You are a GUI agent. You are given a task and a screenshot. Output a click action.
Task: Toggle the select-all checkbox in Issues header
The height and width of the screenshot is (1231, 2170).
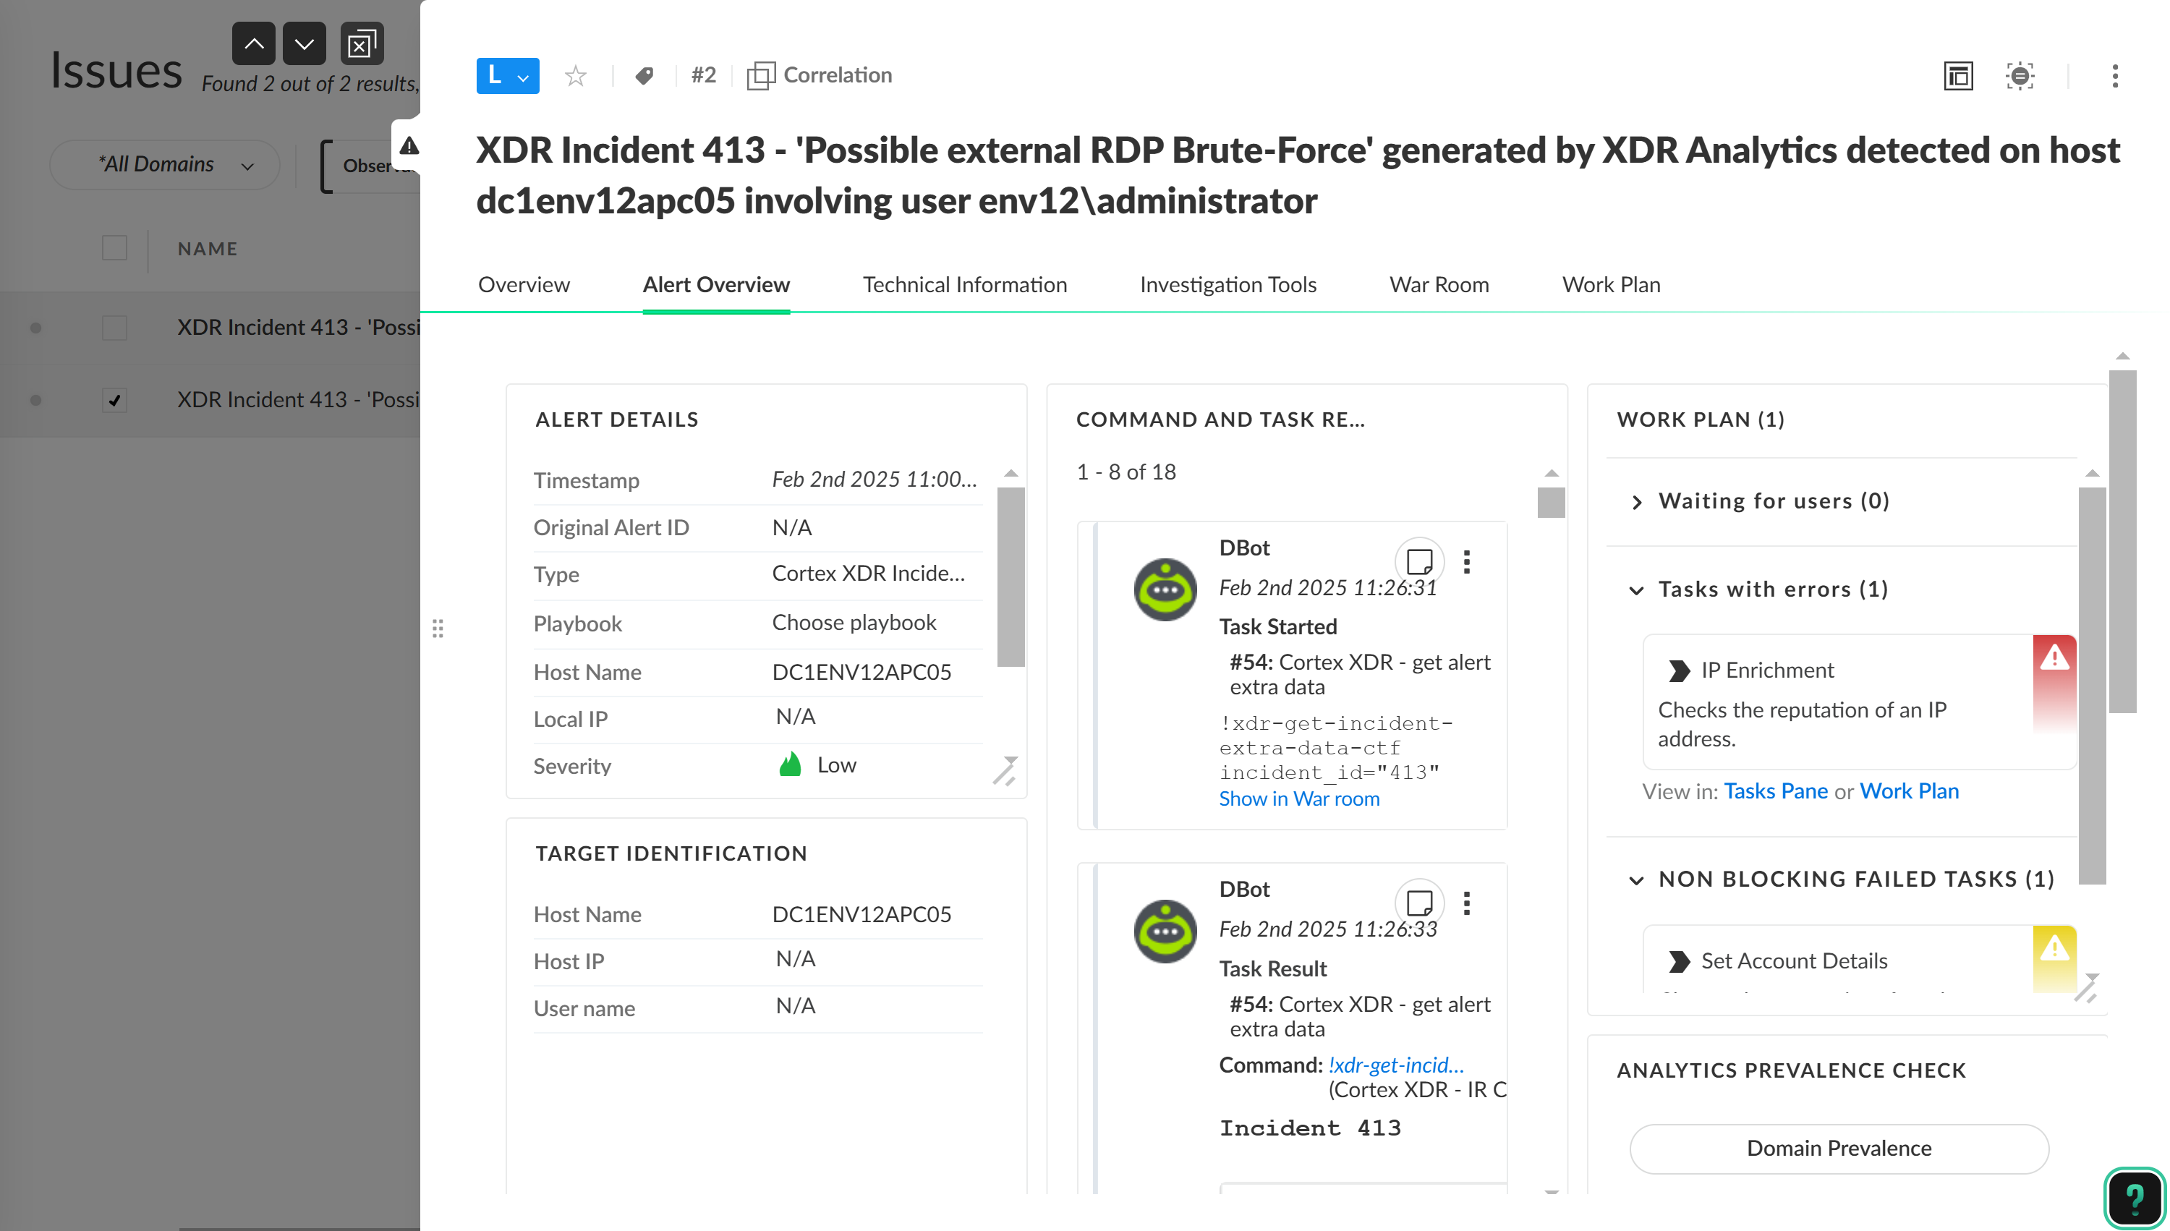click(x=114, y=249)
